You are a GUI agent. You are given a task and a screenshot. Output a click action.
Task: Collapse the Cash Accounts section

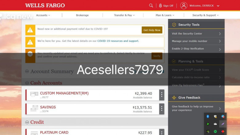[x=27, y=83]
